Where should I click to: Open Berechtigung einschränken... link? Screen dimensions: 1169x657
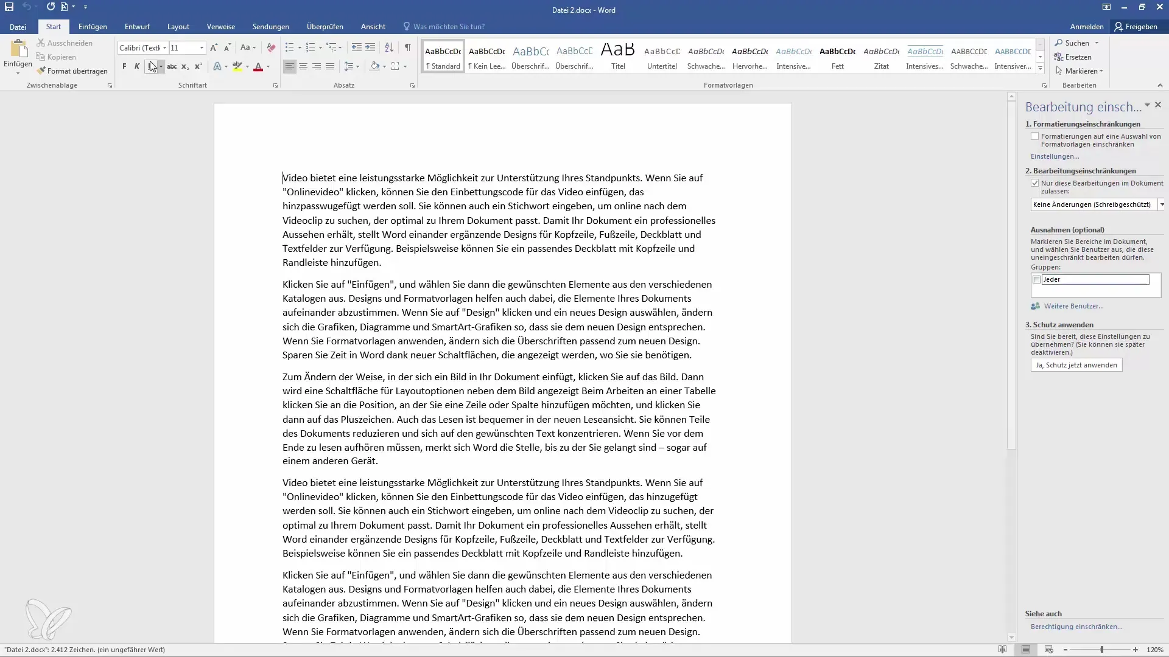click(x=1076, y=627)
